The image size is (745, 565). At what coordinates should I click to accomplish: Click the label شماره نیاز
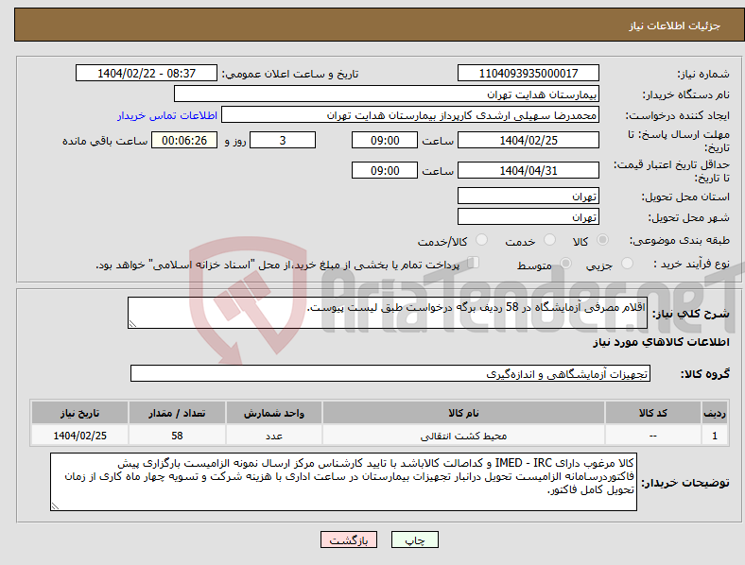(x=703, y=74)
